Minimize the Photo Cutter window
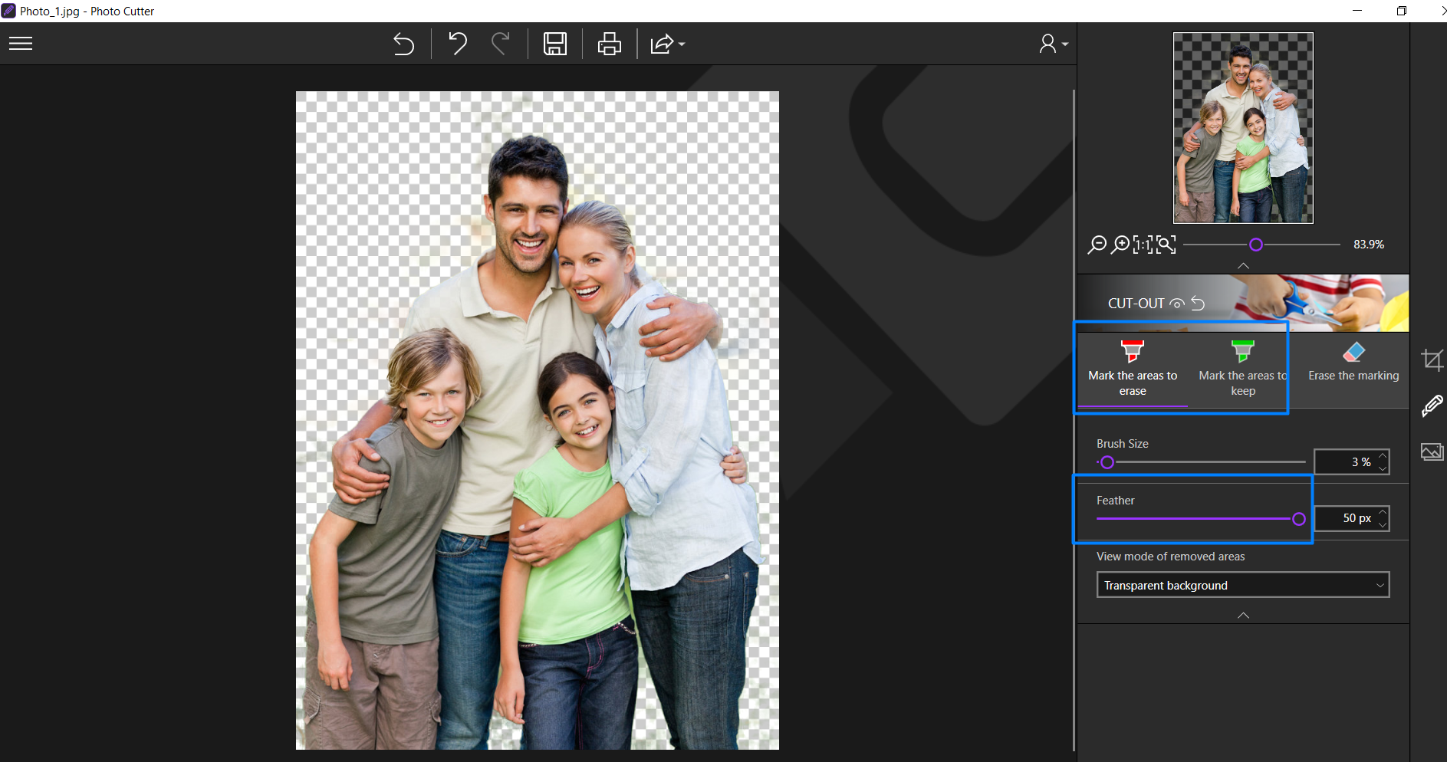 point(1357,11)
